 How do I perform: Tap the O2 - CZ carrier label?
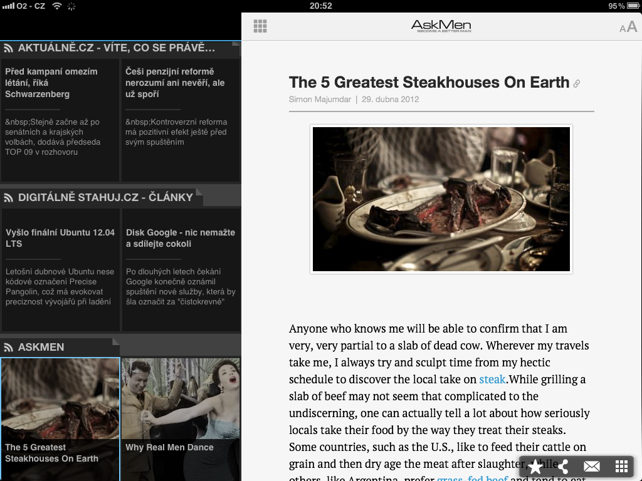click(31, 6)
